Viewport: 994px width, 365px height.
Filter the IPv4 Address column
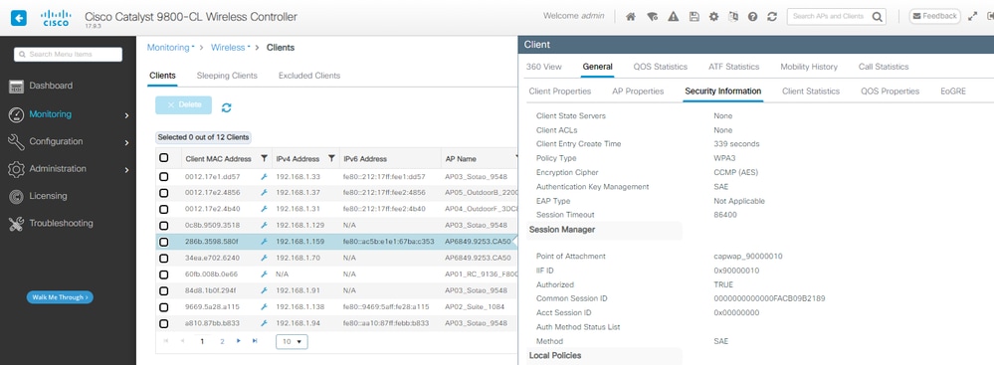pos(331,158)
